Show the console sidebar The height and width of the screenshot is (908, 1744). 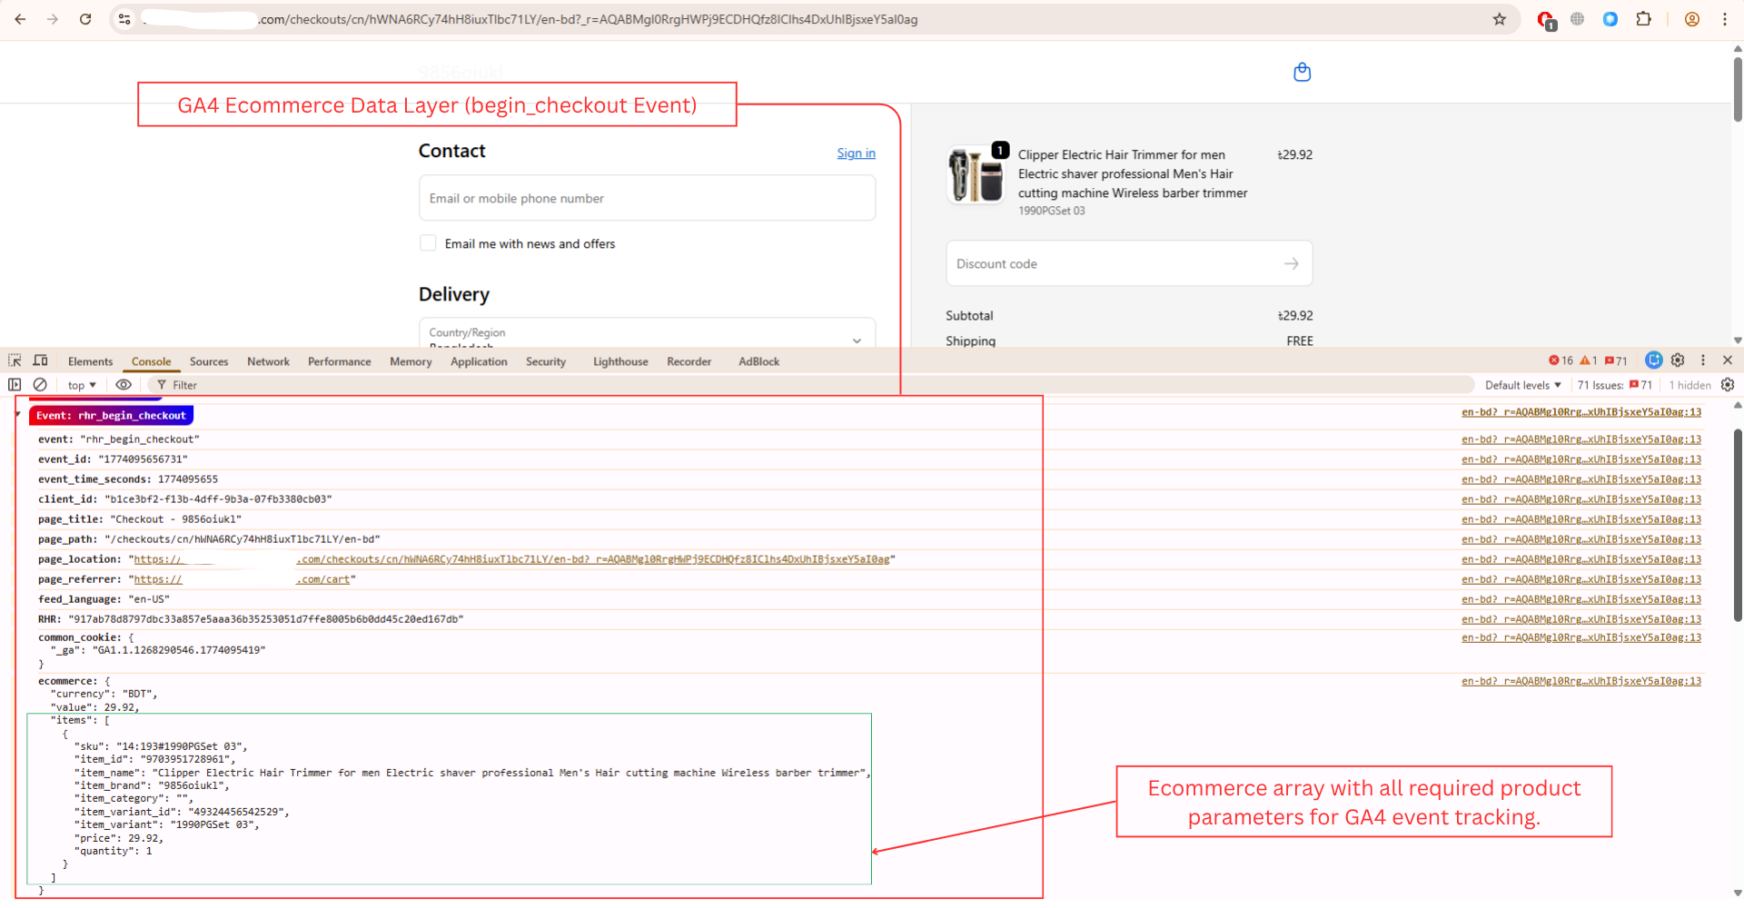pos(15,385)
